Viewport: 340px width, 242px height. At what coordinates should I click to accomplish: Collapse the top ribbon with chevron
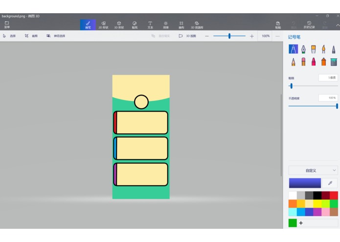(338, 25)
